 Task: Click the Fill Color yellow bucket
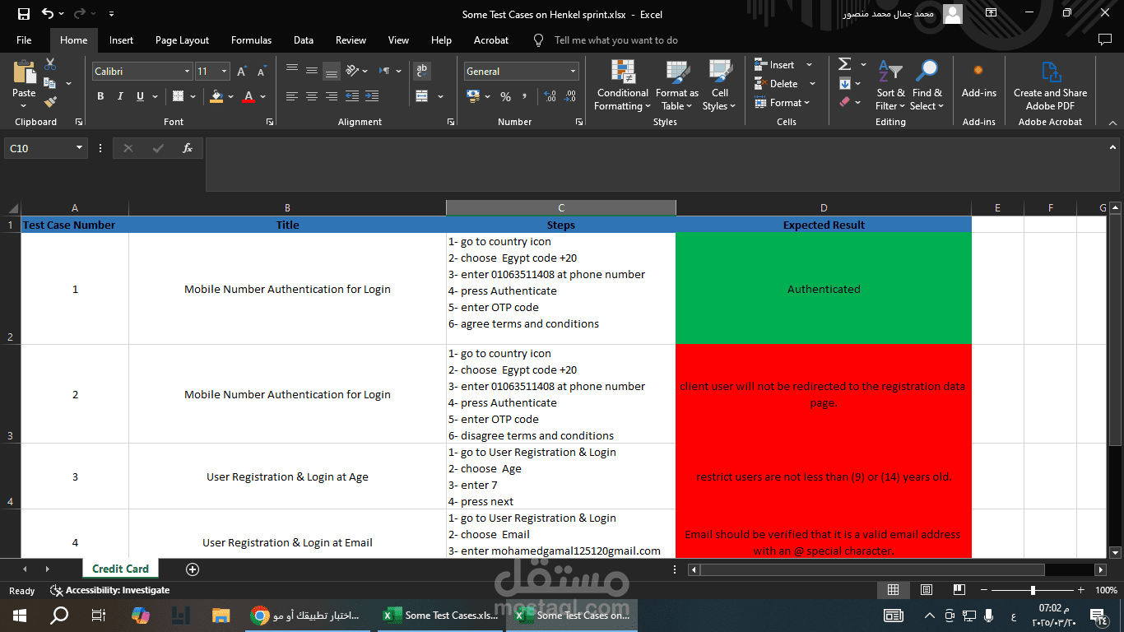tap(216, 96)
